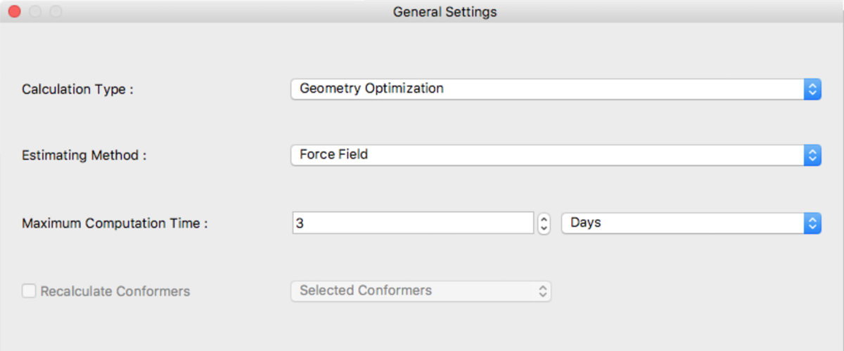Viewport: 844px width, 351px height.
Task: Click blue chevron arrows beside Force Field
Action: tap(812, 155)
